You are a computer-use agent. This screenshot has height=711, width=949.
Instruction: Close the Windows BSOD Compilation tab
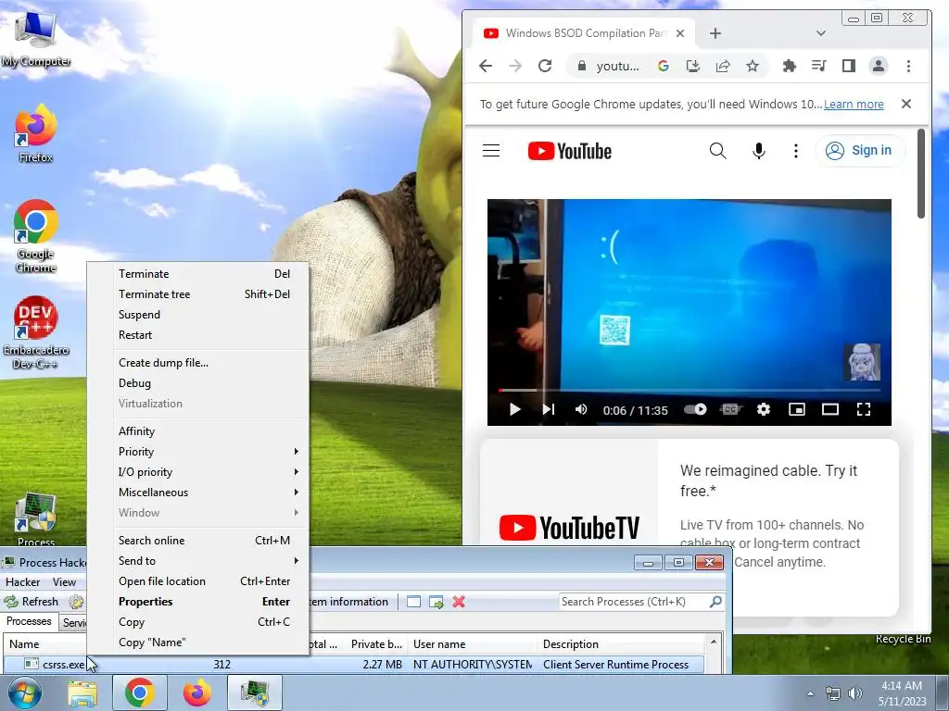pyautogui.click(x=680, y=33)
